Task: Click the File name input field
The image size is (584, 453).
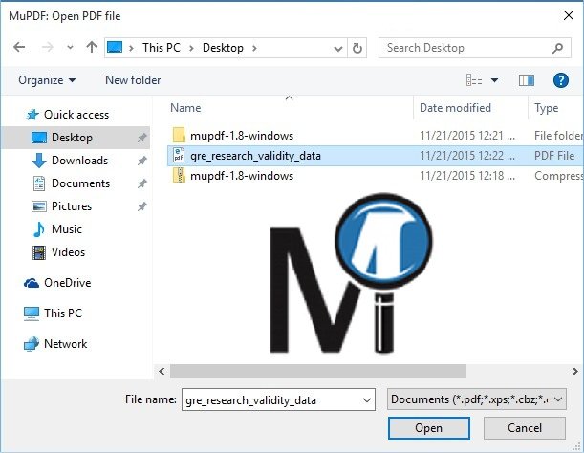Action: coord(278,399)
